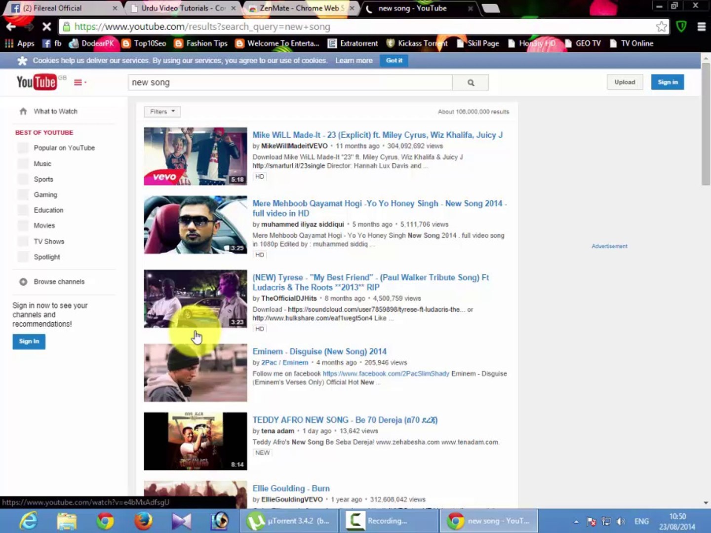Open the volume speaker icon in tray
Image resolution: width=711 pixels, height=533 pixels.
621,521
